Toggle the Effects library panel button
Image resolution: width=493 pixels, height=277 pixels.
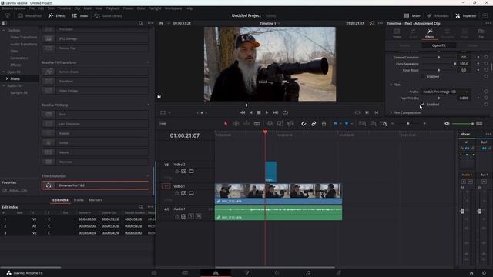point(57,15)
